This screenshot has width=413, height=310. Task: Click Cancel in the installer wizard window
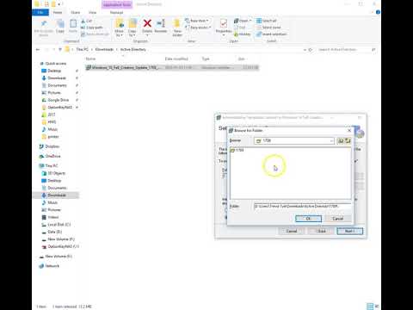pyautogui.click(x=292, y=231)
